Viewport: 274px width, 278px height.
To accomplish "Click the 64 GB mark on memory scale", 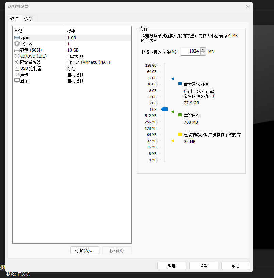I will (x=152, y=72).
